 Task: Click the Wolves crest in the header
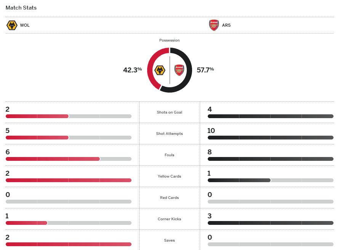tap(12, 26)
